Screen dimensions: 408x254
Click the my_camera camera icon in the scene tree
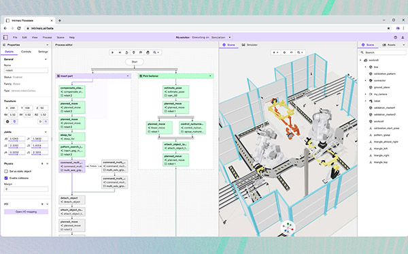coord(371,94)
